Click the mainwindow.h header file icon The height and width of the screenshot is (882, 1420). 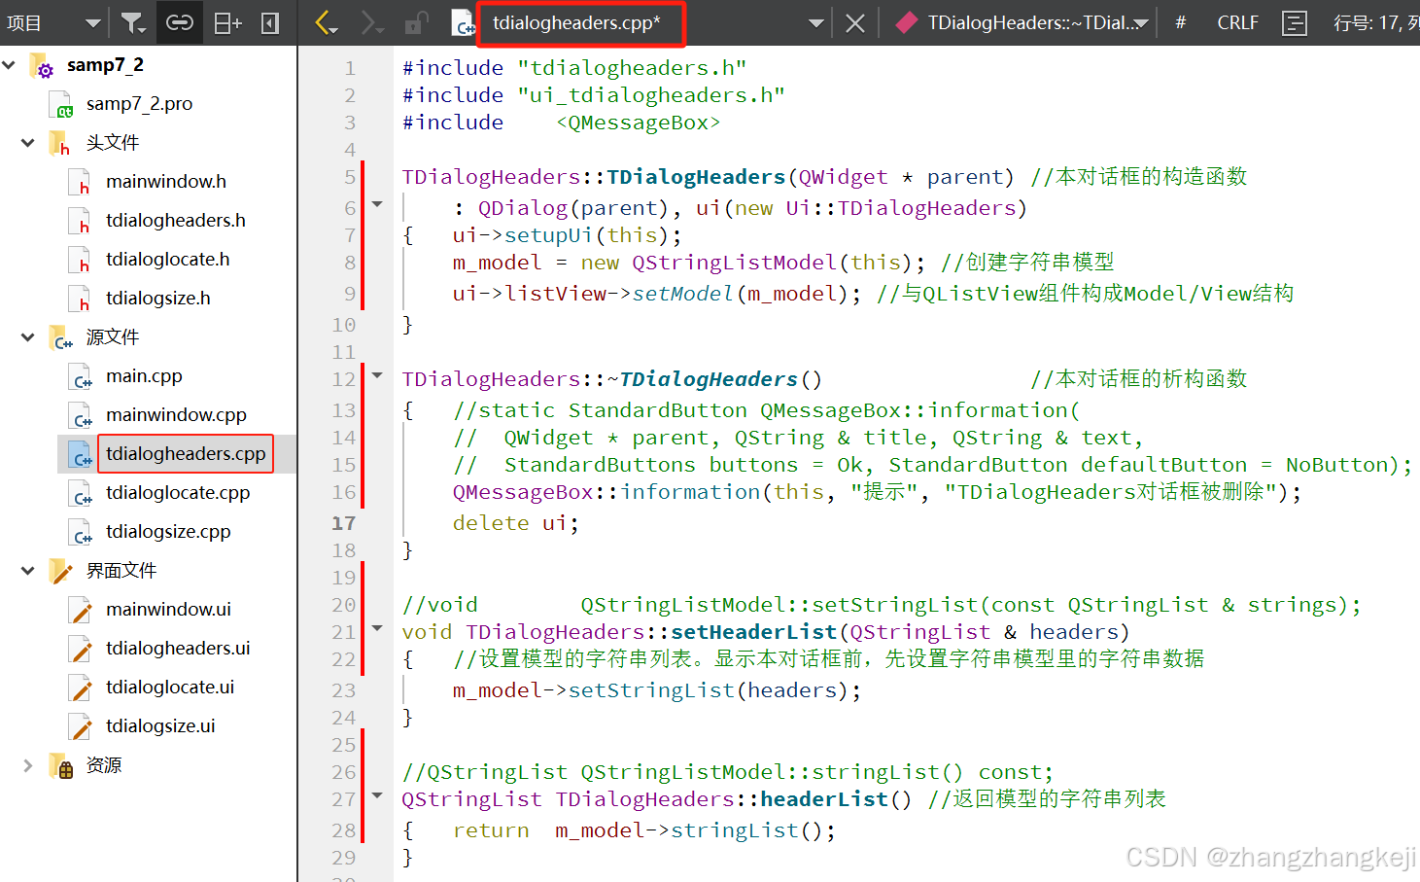[x=80, y=183]
